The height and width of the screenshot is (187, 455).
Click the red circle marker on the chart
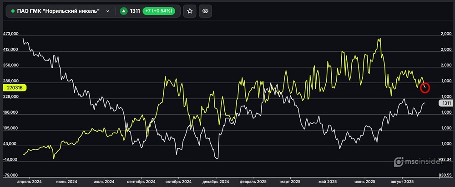[425, 87]
